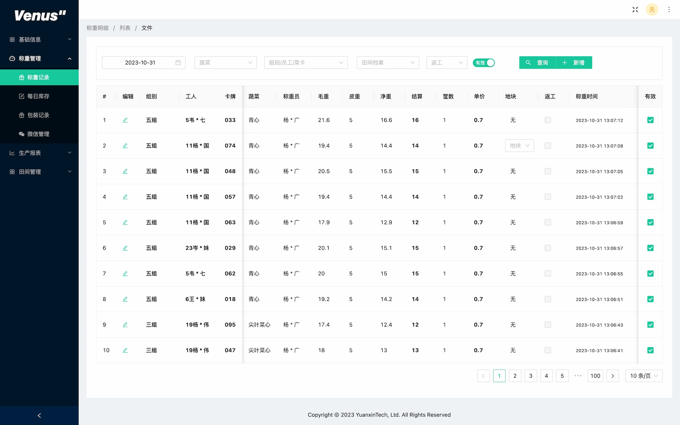Open the 返工 filter dropdown

click(x=447, y=63)
